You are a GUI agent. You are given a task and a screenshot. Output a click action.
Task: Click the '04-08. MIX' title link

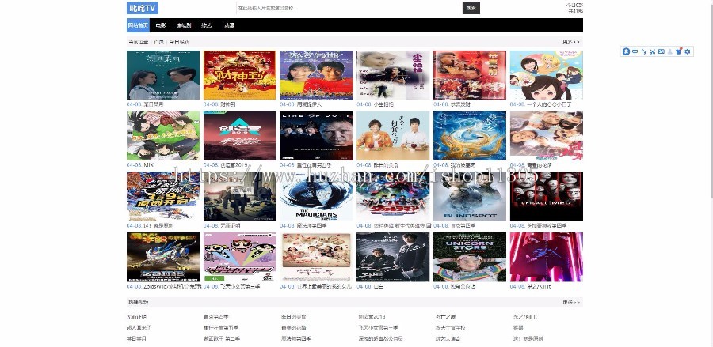point(140,165)
